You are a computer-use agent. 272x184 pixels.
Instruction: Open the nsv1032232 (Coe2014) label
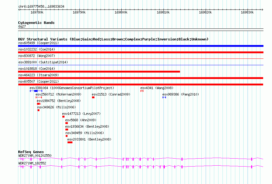pyautogui.click(x=37, y=49)
